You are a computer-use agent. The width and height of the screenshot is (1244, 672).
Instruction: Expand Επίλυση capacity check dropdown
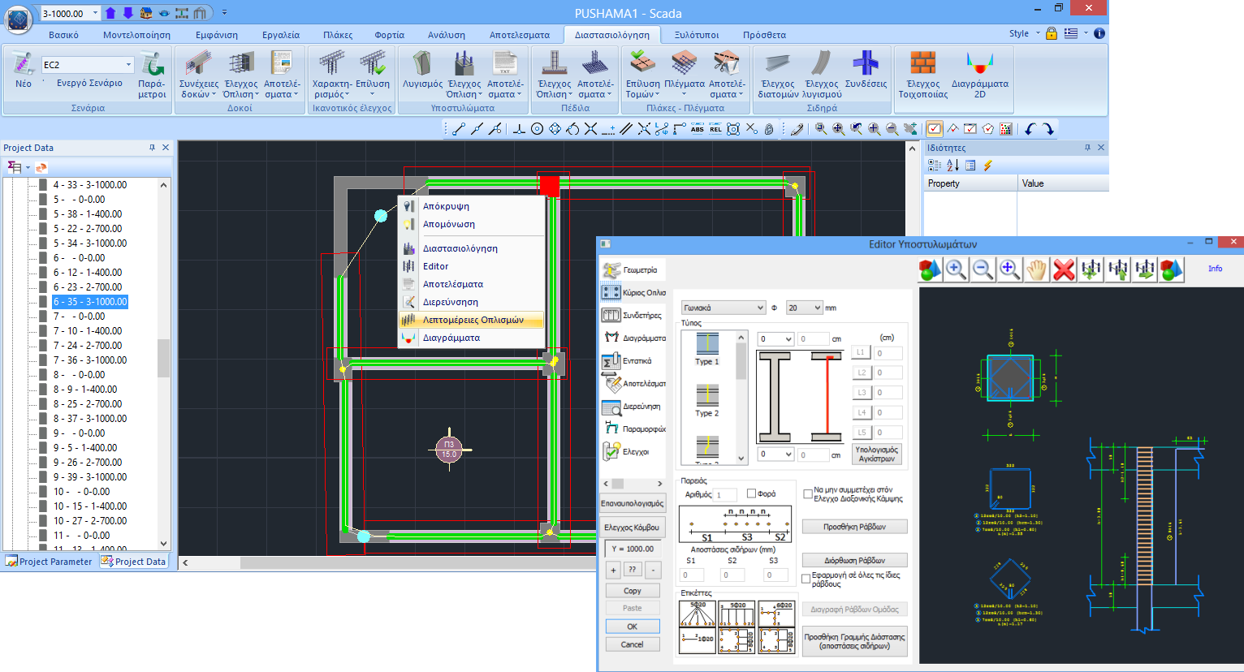[373, 94]
